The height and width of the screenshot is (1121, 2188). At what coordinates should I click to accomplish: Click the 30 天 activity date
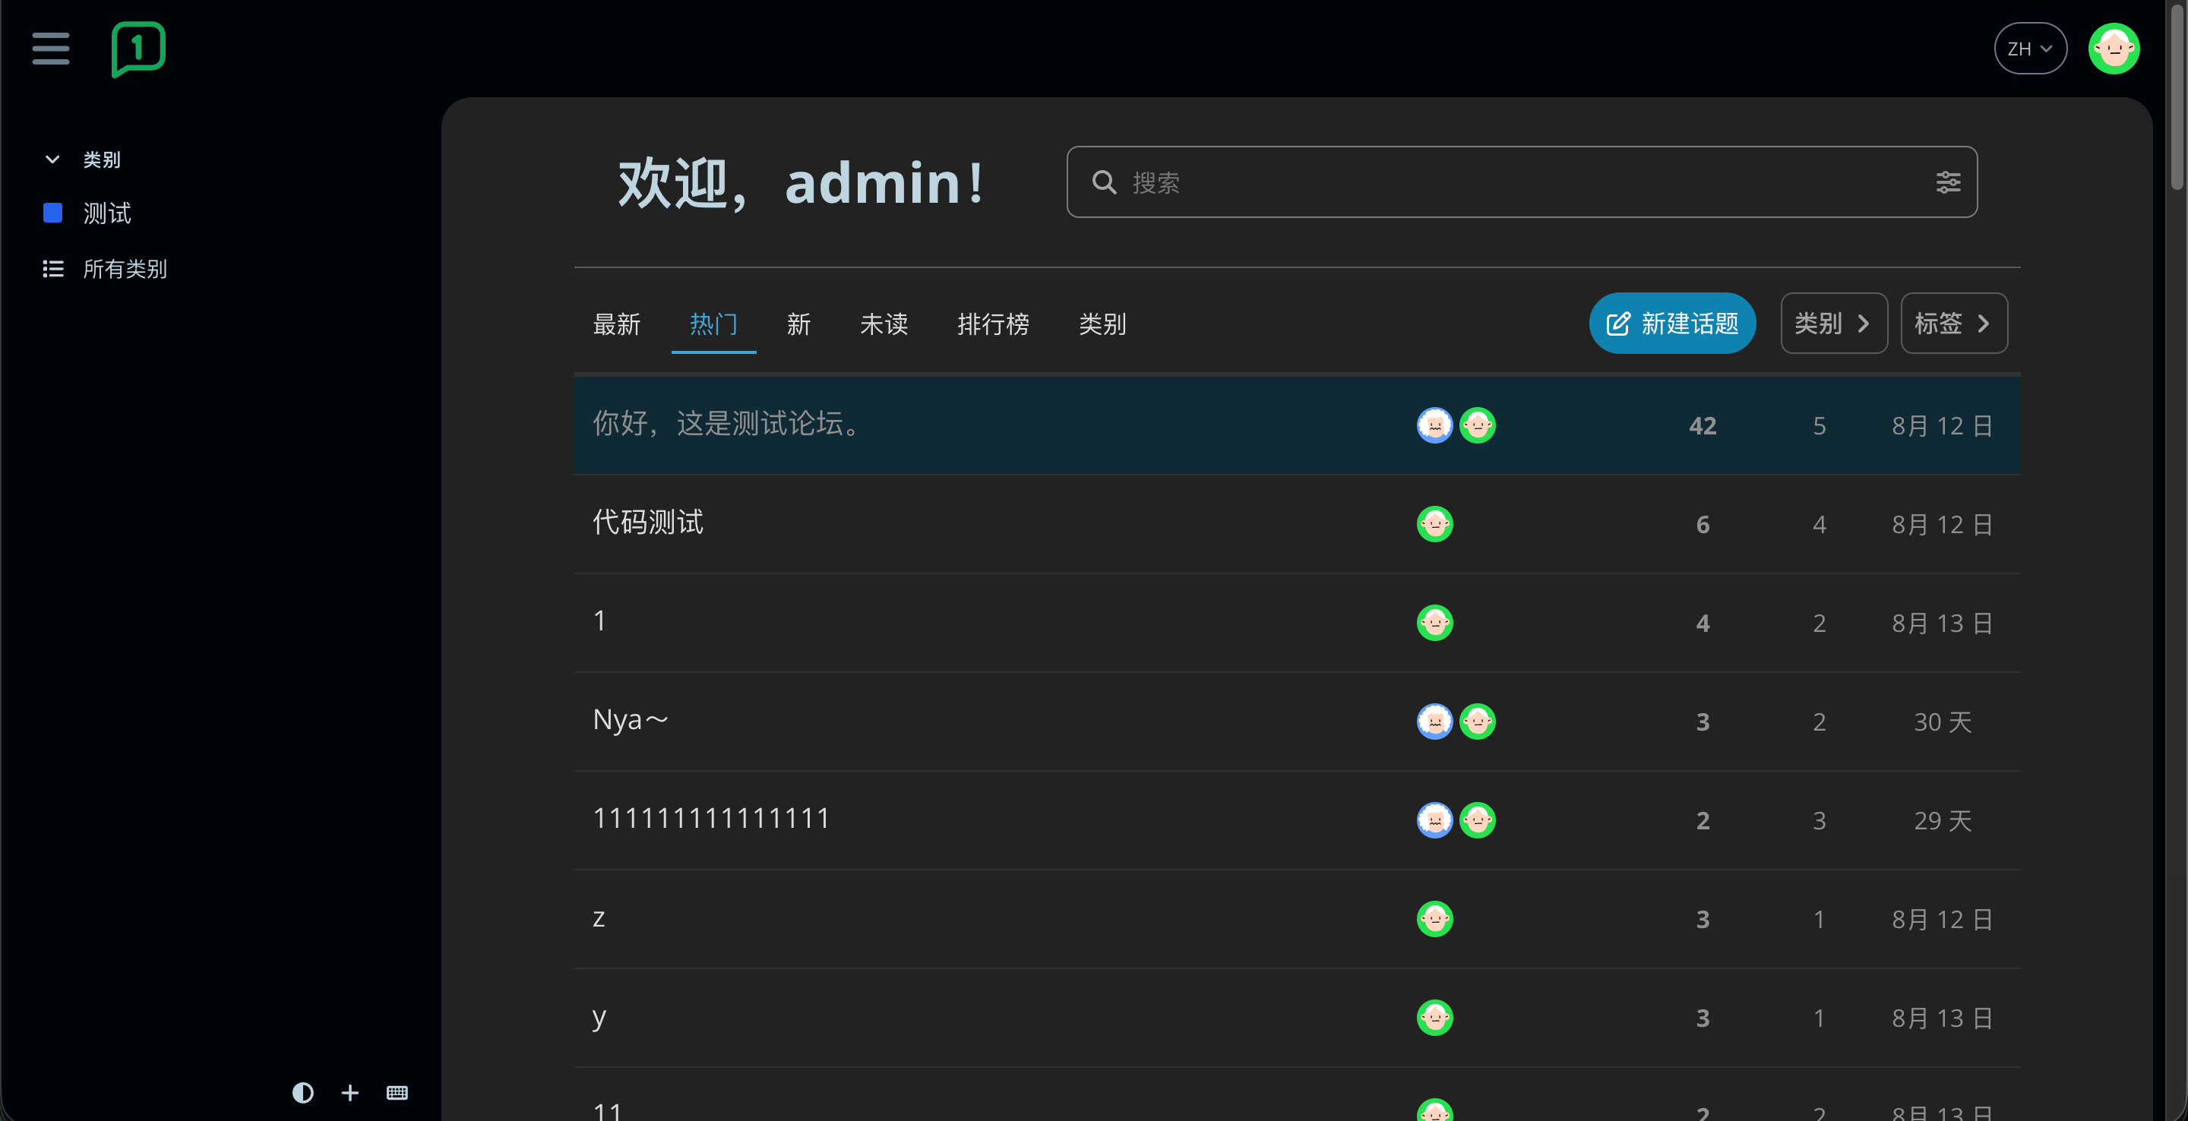(x=1942, y=722)
